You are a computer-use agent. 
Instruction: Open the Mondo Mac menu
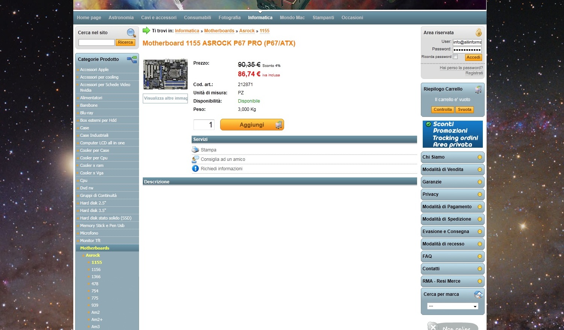point(292,18)
